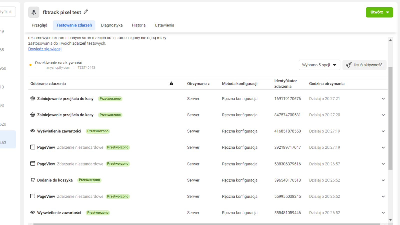Viewport: 400px width, 225px height.
Task: Open the Przegląd tab
Action: pyautogui.click(x=39, y=25)
